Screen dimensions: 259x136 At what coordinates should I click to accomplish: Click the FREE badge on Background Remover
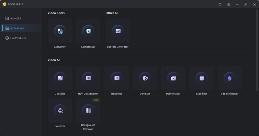click(96, 100)
